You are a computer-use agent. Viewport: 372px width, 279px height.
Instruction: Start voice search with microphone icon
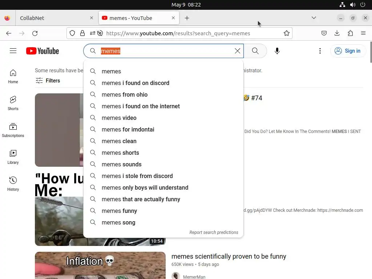pyautogui.click(x=277, y=51)
